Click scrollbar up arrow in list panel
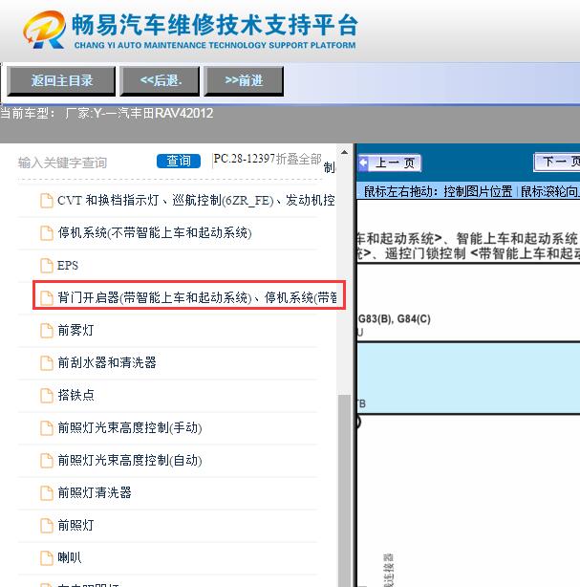 (344, 152)
